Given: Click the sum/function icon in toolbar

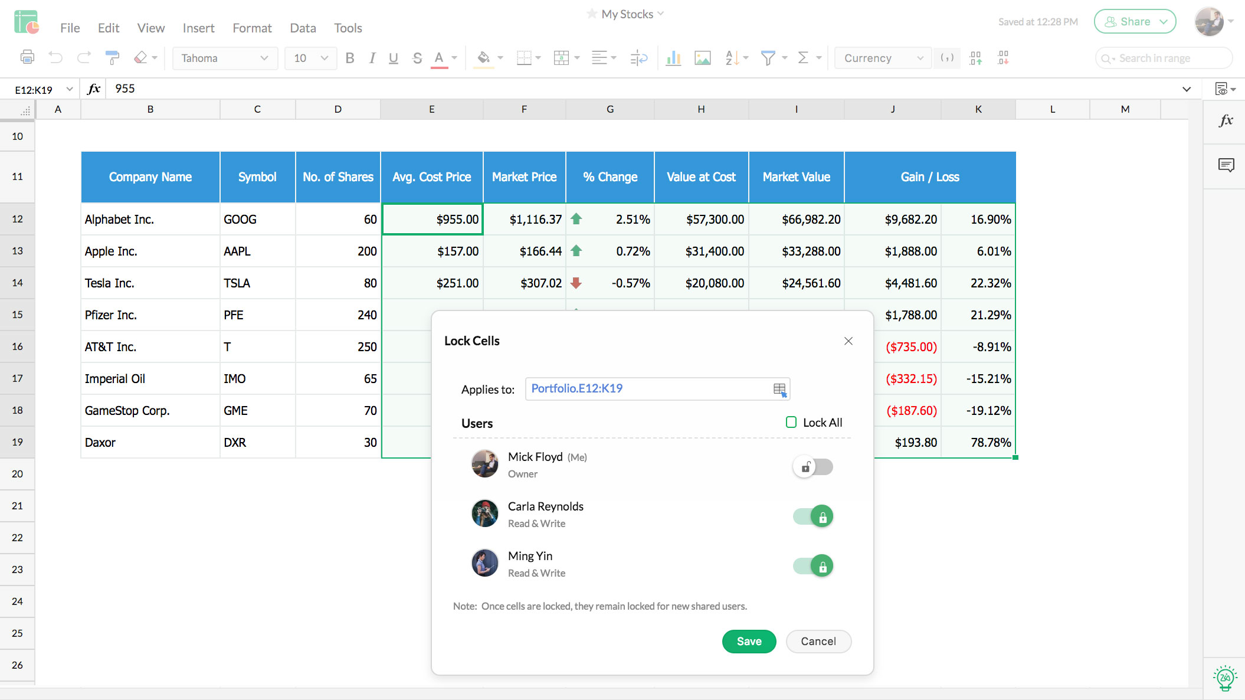Looking at the screenshot, I should tap(804, 58).
